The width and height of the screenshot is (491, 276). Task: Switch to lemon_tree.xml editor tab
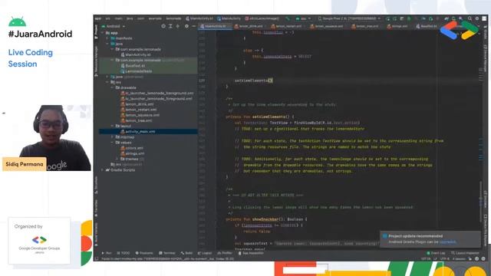coord(365,26)
